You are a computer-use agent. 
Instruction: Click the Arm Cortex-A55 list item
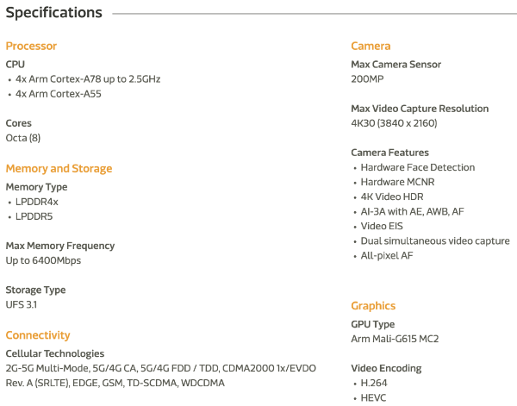[x=59, y=93]
